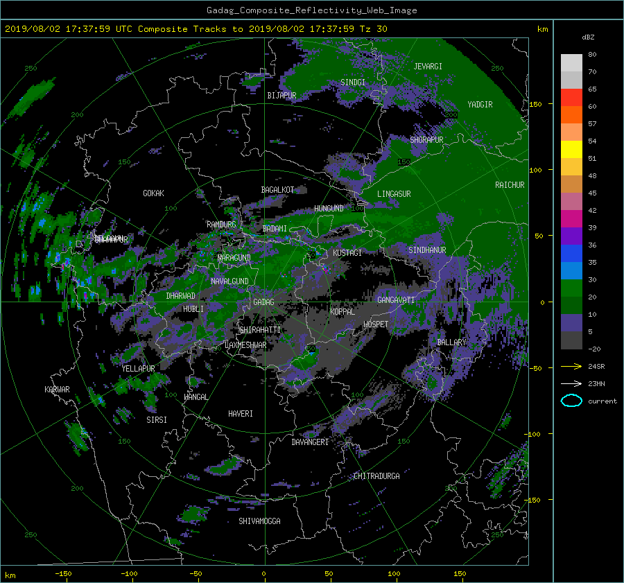Click the GANGAVATI city label
Viewport: 624px width, 583px height.
pos(396,299)
